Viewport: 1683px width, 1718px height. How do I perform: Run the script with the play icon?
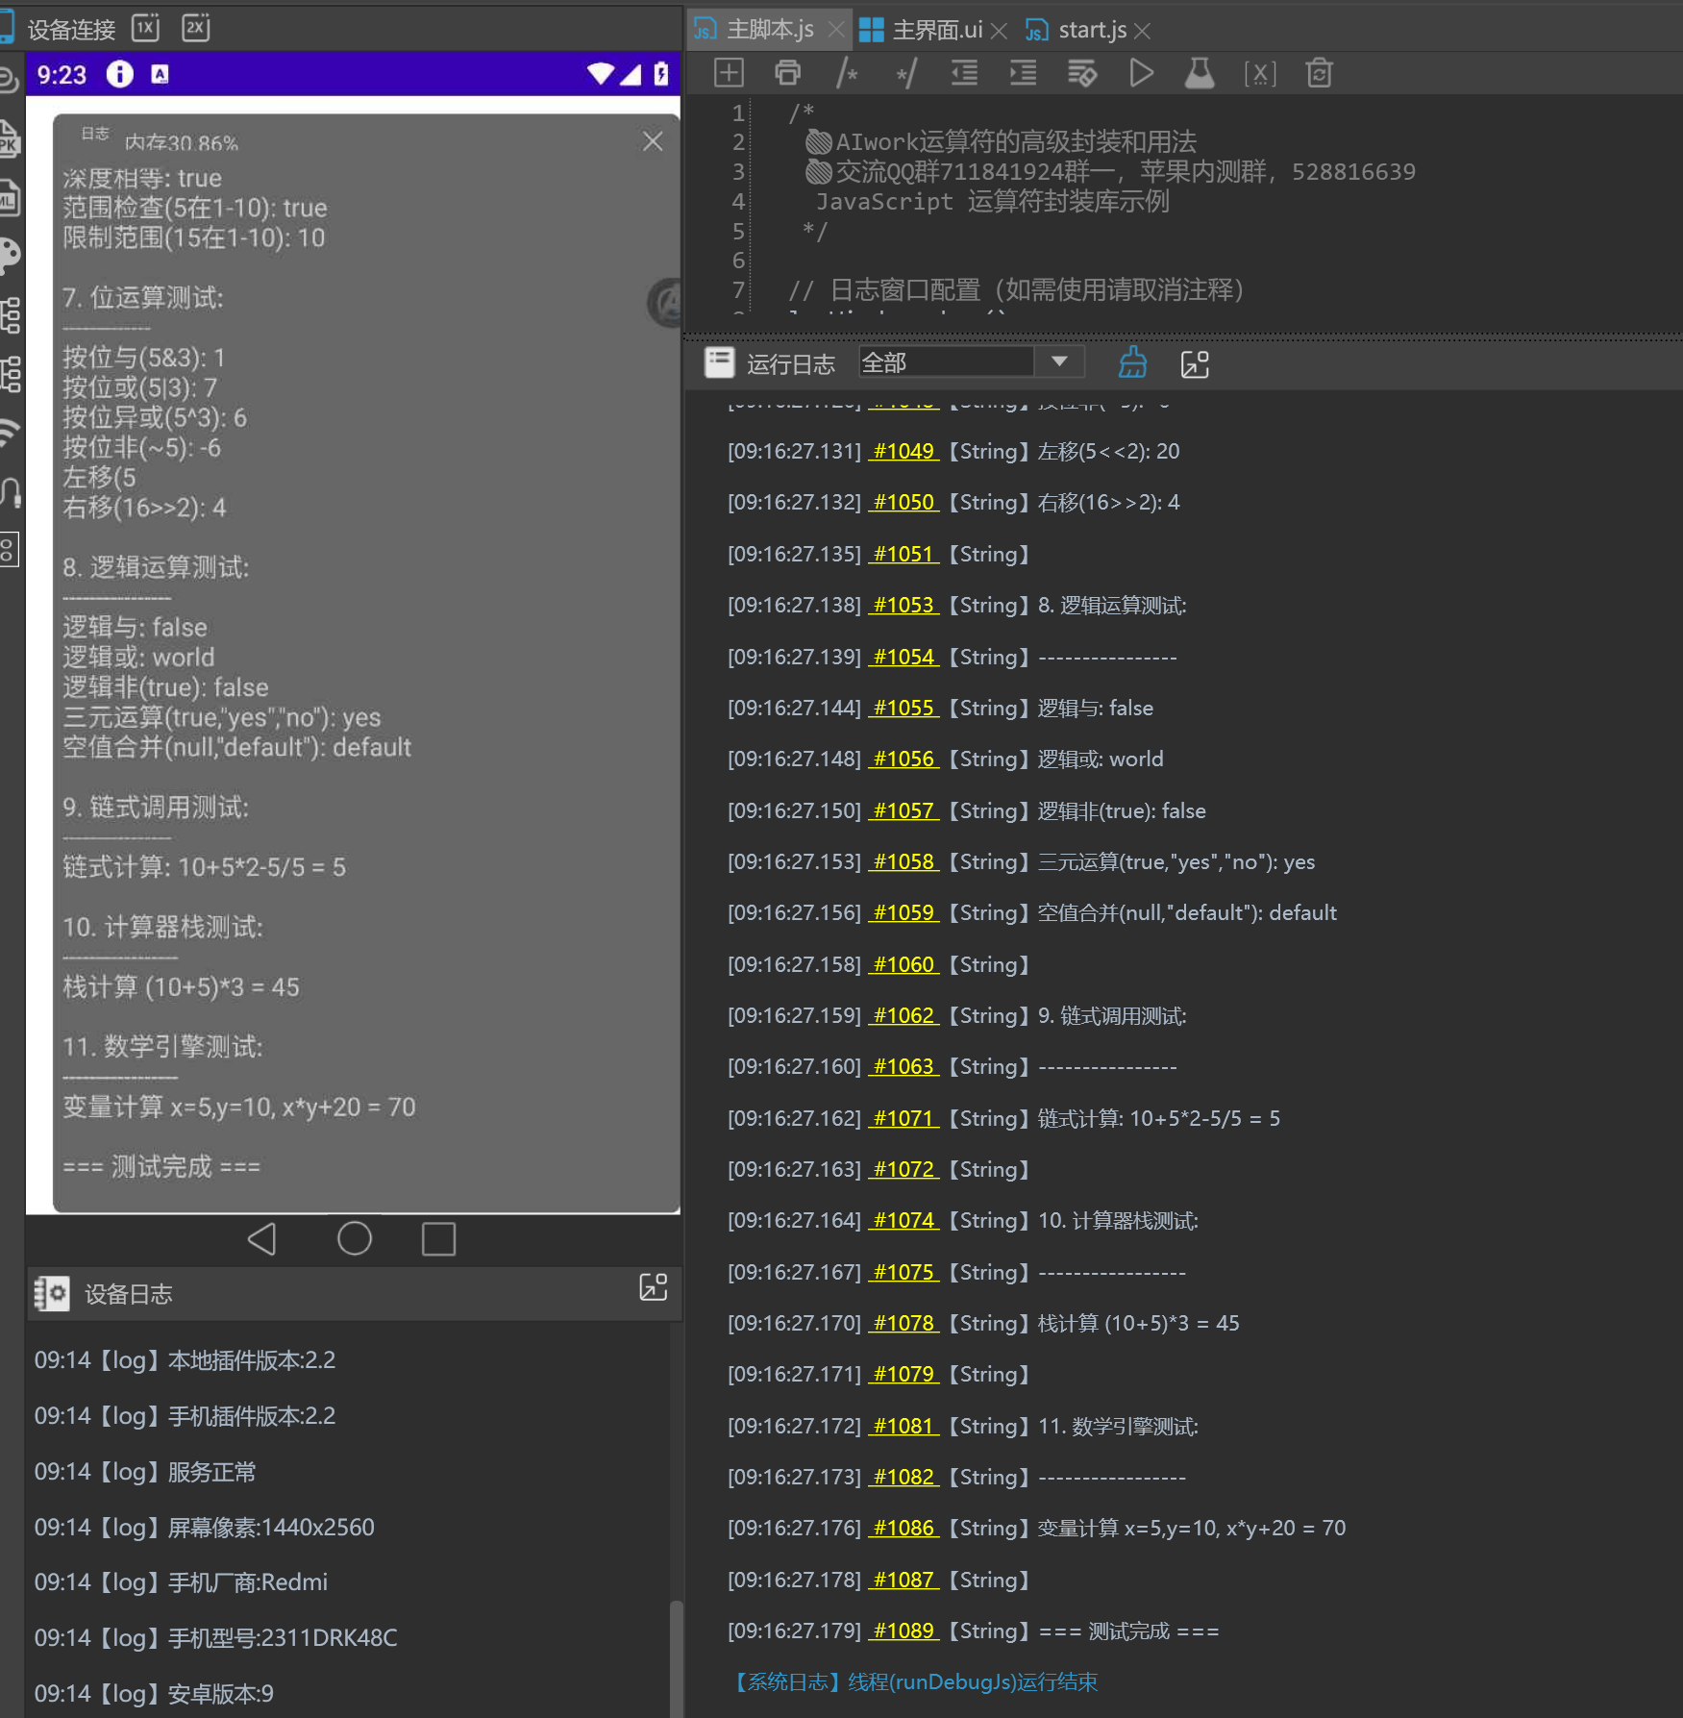(x=1141, y=73)
